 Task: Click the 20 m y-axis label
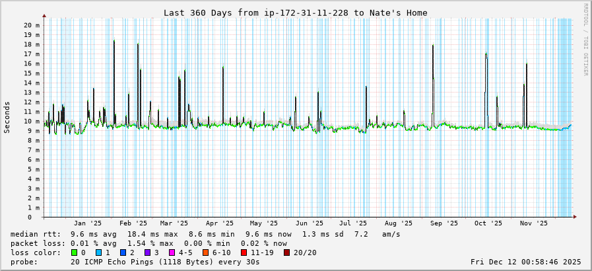tap(32, 25)
